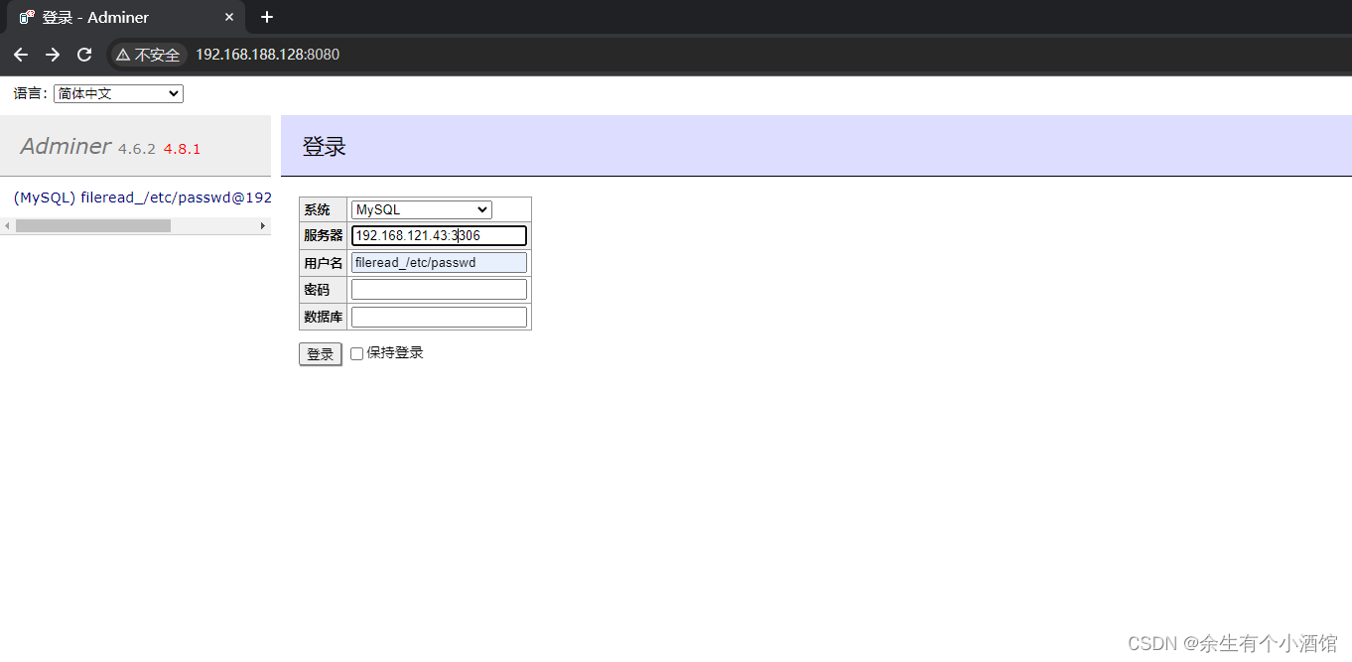Go forward in browser history
Viewport: 1352px width, 662px height.
pyautogui.click(x=53, y=55)
